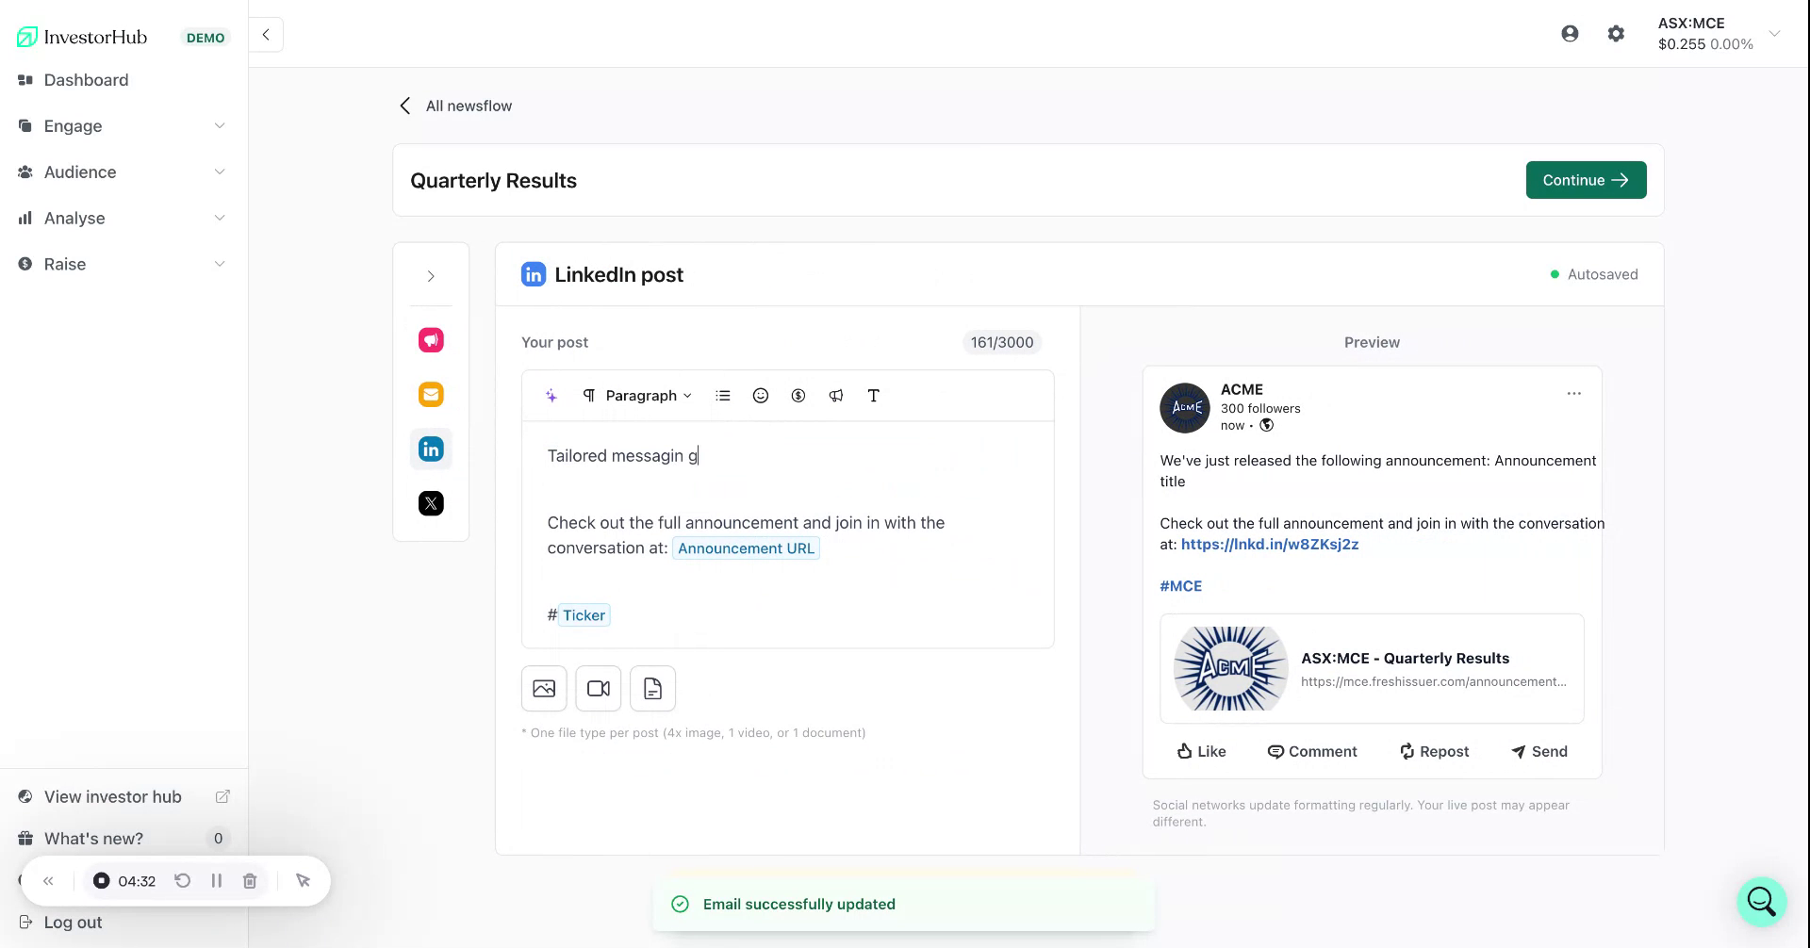Viewport: 1810px width, 948px height.
Task: Pause the screen recording
Action: [x=217, y=880]
